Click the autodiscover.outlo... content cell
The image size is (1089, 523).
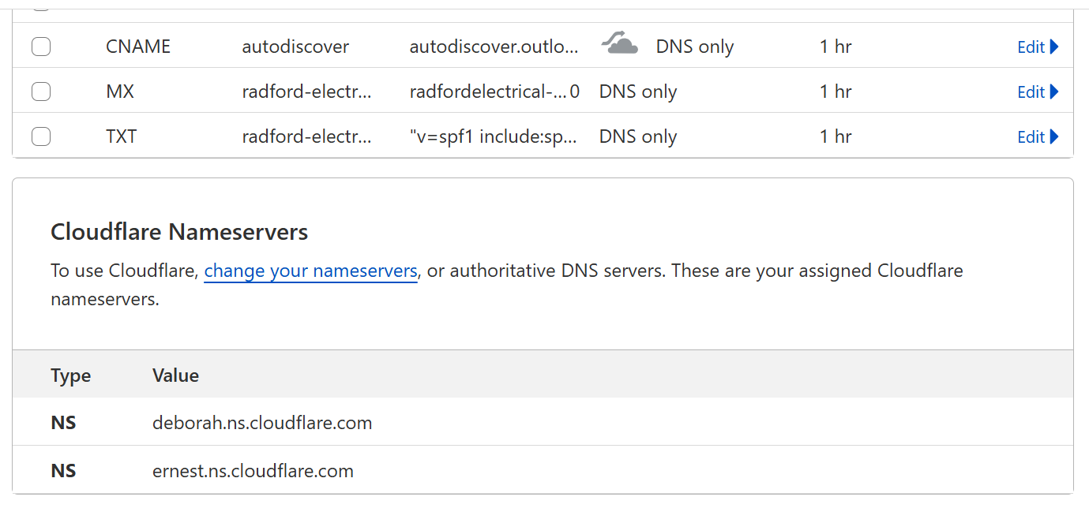(494, 47)
